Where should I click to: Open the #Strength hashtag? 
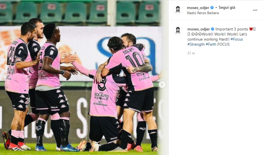point(196,45)
